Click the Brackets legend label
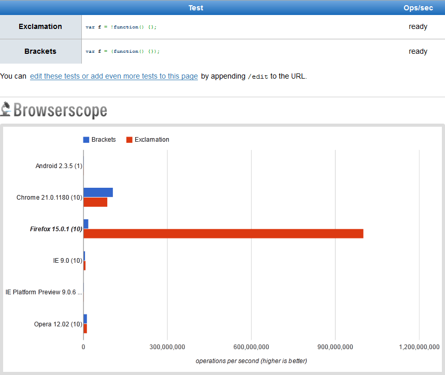The height and width of the screenshot is (375, 445). [104, 140]
